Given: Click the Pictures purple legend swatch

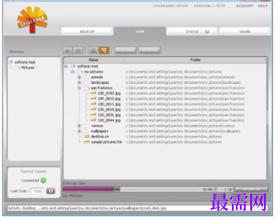Looking at the screenshot, I should [65, 196].
